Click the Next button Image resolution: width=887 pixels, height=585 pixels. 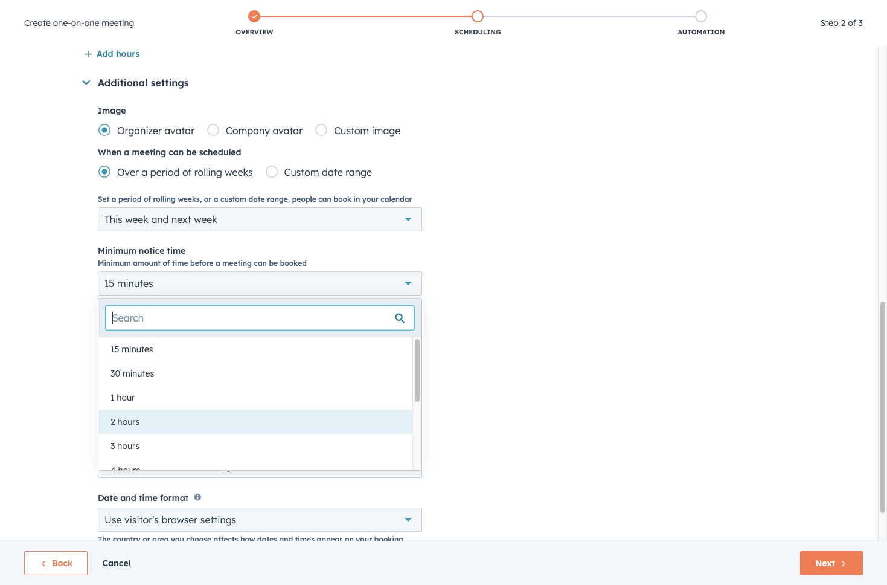tap(831, 563)
